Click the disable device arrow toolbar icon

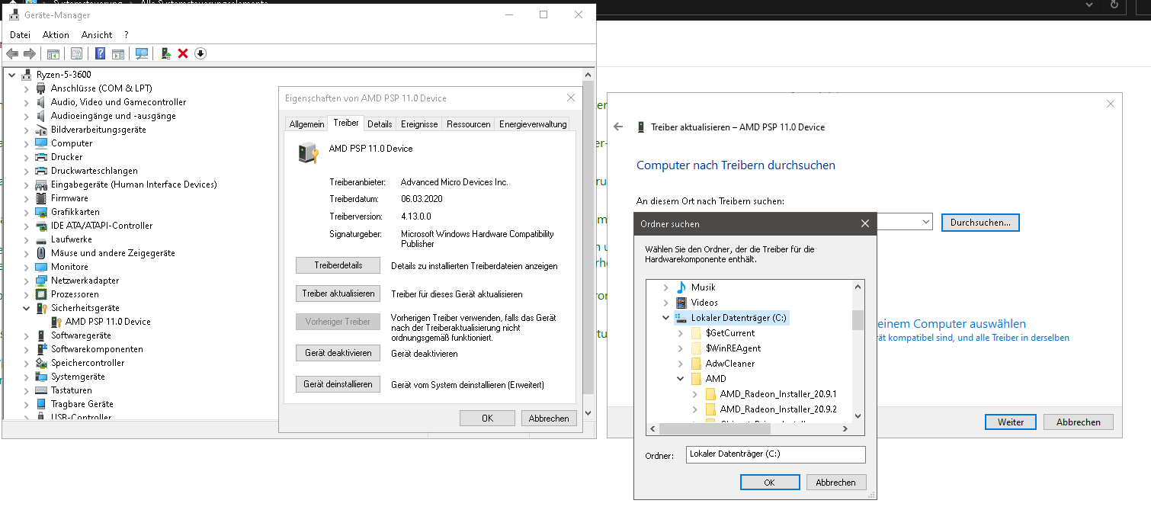(x=200, y=53)
